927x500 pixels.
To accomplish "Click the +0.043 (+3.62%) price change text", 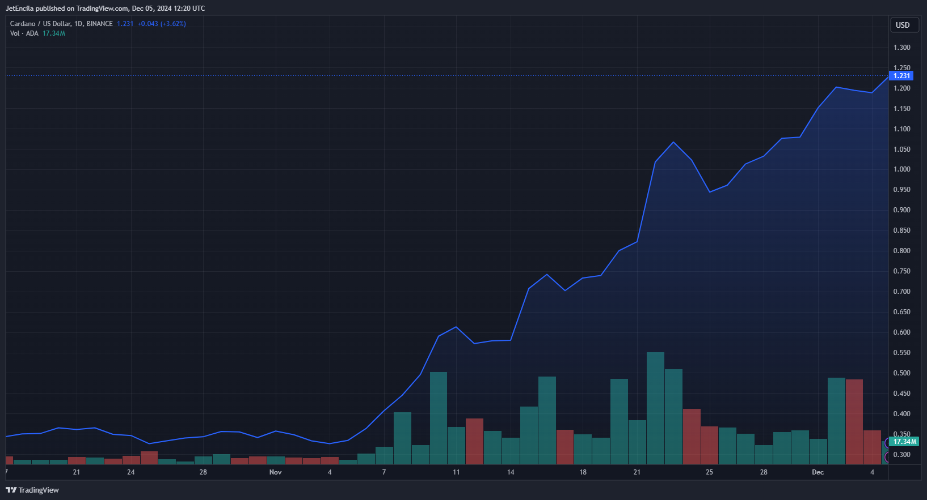I will pyautogui.click(x=162, y=24).
